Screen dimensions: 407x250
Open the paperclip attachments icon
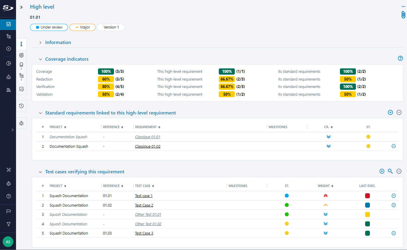pyautogui.click(x=403, y=15)
